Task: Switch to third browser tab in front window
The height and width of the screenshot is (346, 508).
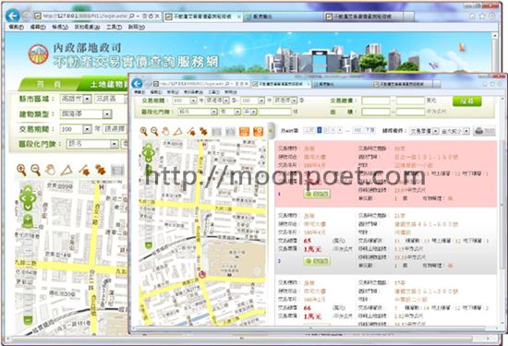Action: [402, 84]
